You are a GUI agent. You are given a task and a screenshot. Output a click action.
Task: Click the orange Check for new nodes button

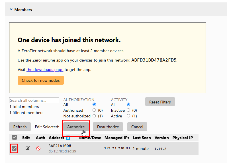click(41, 80)
